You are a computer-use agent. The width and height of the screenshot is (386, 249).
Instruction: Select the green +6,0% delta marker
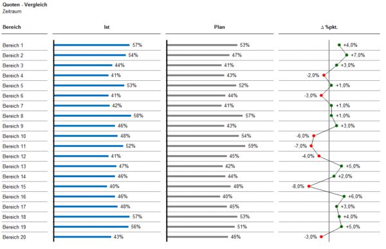tap(344, 196)
